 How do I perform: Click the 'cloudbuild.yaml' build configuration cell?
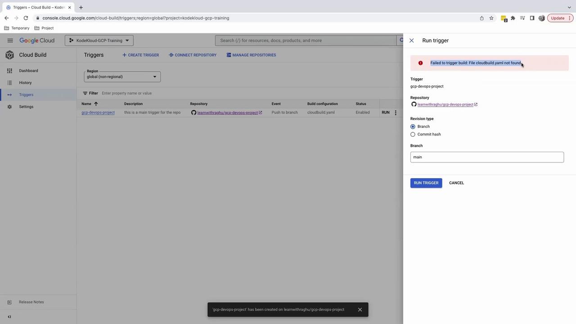tap(321, 112)
